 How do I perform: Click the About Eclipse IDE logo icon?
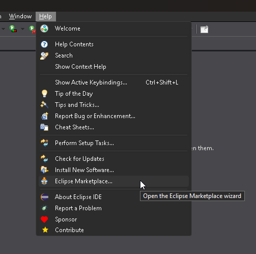[44, 197]
